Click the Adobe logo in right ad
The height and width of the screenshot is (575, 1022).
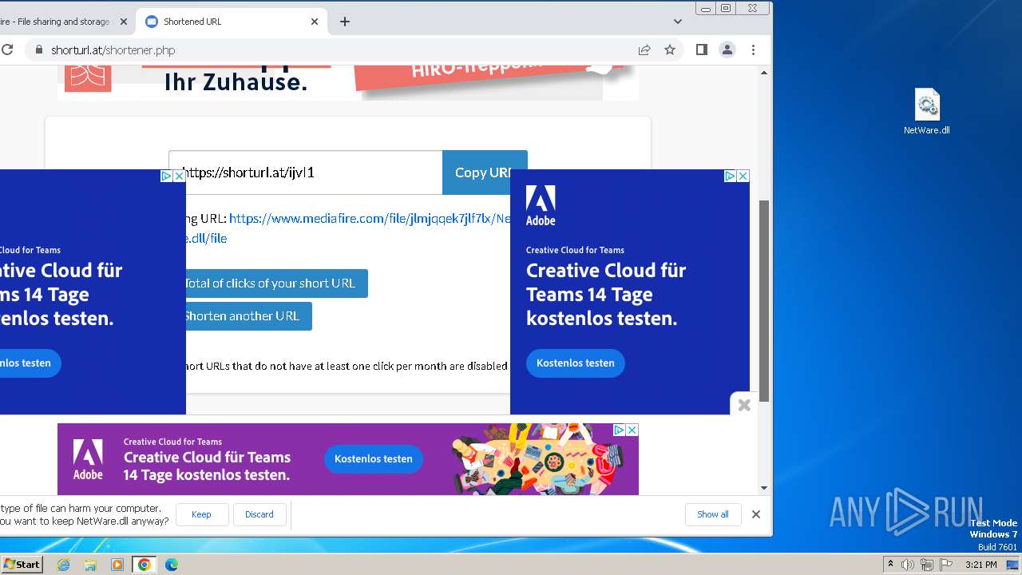pyautogui.click(x=541, y=206)
